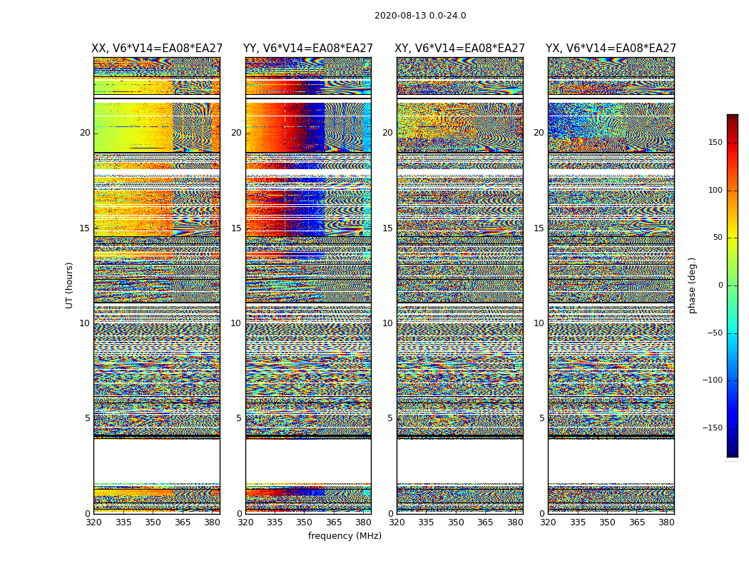This screenshot has height=571, width=749.
Task: Click the dark blue bottom of colorbar
Action: (x=732, y=451)
